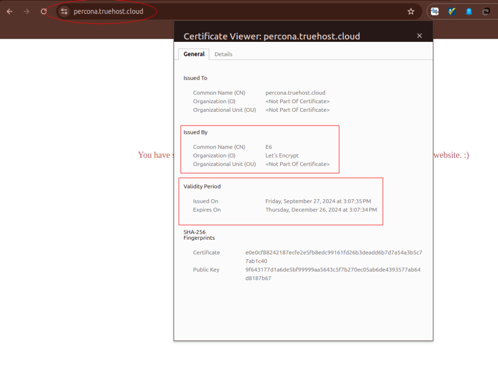
Task: Click the "Expires On" label
Action: tap(207, 210)
